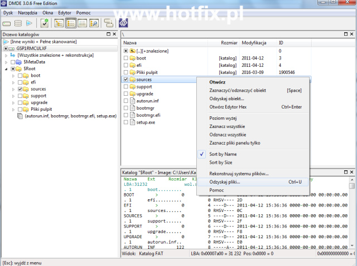The height and width of the screenshot is (266, 357).
Task: Tick the boot folder checkbox in file list
Action: point(126,58)
